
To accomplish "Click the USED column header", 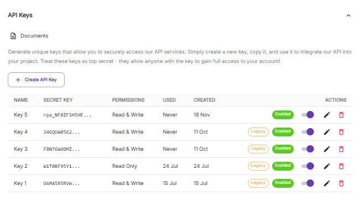I will pos(169,100).
